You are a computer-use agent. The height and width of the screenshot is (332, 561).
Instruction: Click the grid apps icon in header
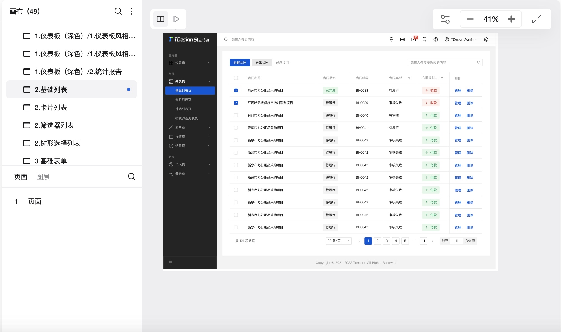(402, 39)
